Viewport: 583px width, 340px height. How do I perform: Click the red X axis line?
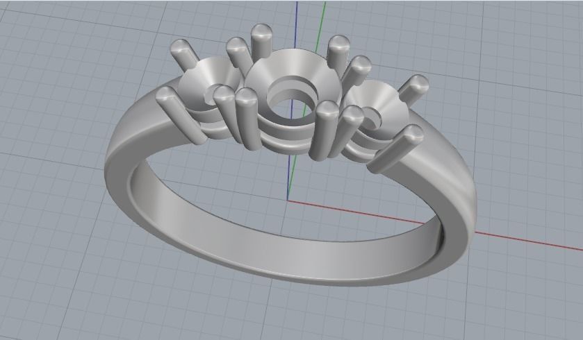click(435, 226)
